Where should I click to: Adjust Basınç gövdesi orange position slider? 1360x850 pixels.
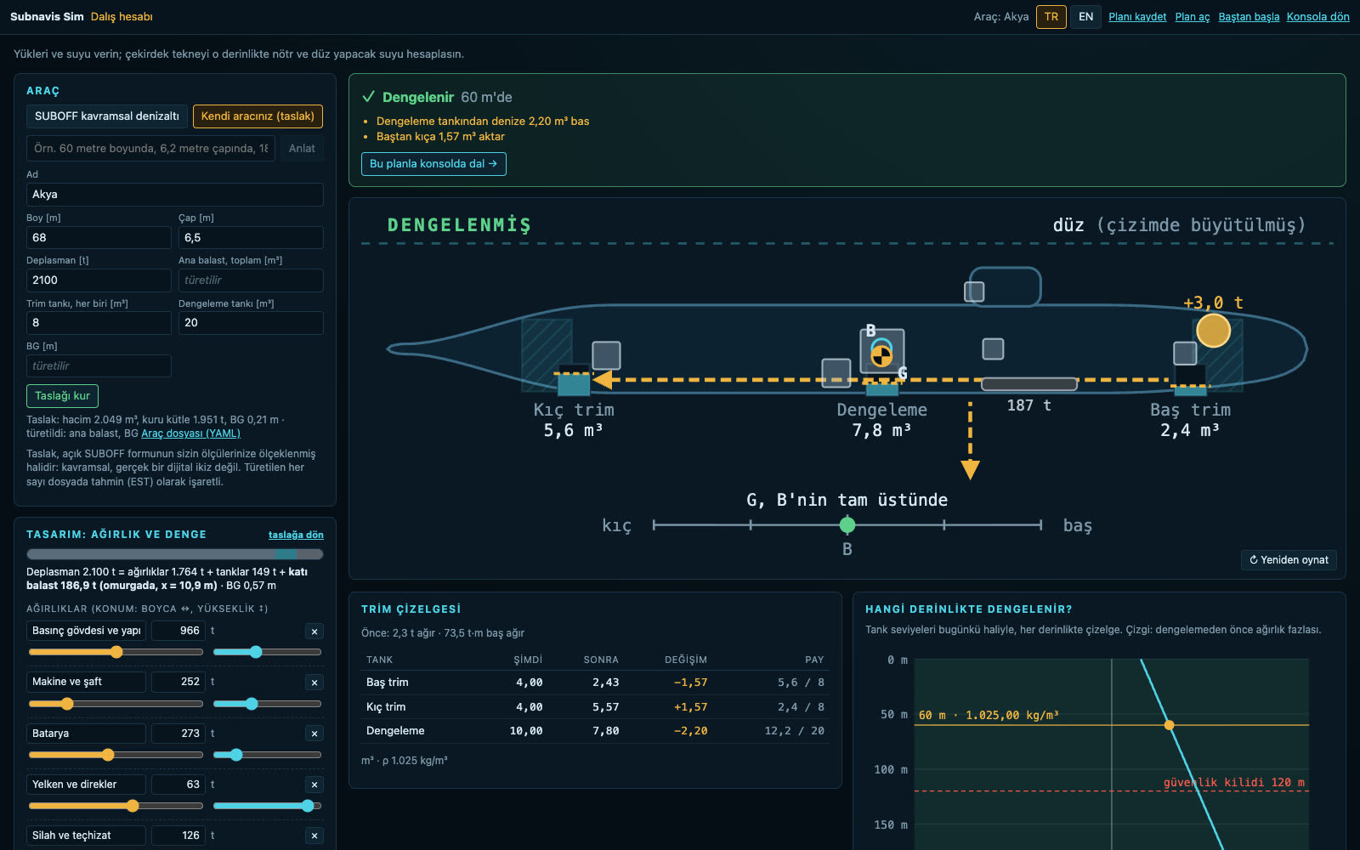(x=116, y=652)
